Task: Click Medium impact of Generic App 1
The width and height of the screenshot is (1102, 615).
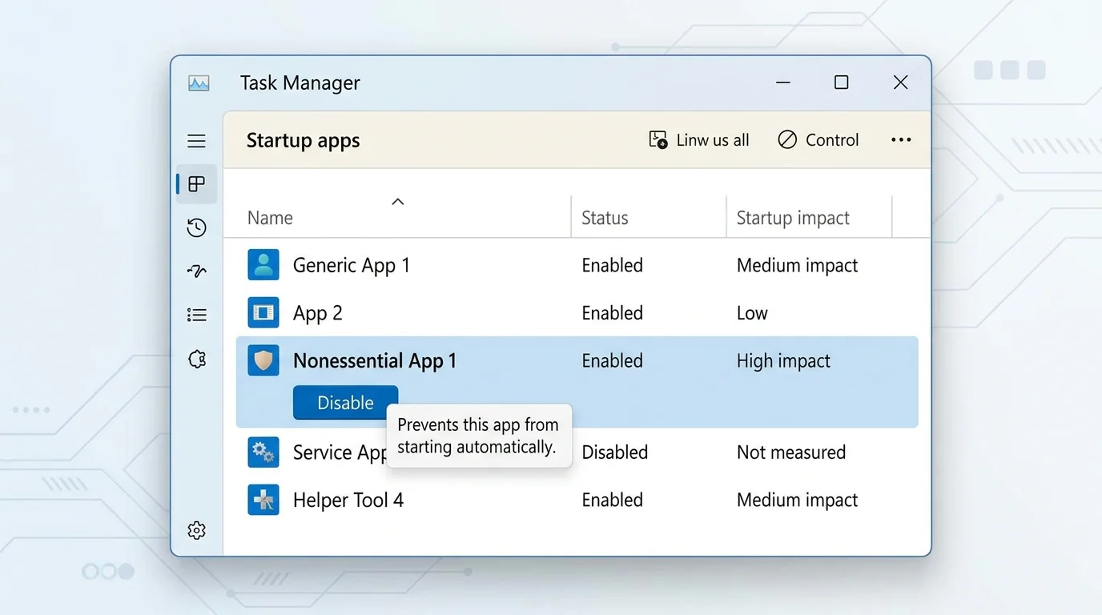Action: (x=797, y=265)
